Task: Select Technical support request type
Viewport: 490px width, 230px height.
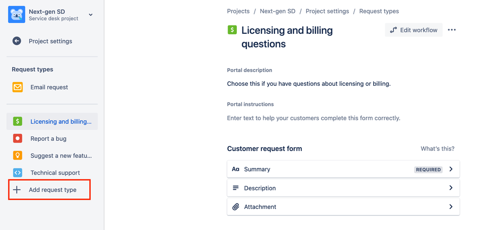Action: pyautogui.click(x=55, y=173)
